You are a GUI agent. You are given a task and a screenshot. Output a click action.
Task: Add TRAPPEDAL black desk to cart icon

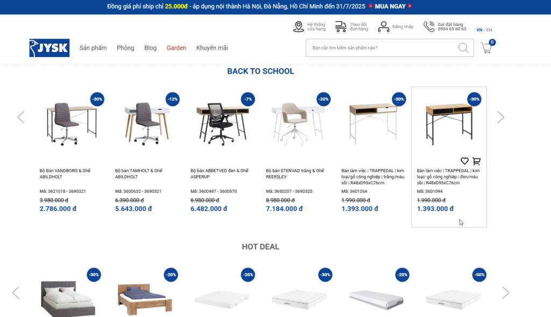click(477, 161)
